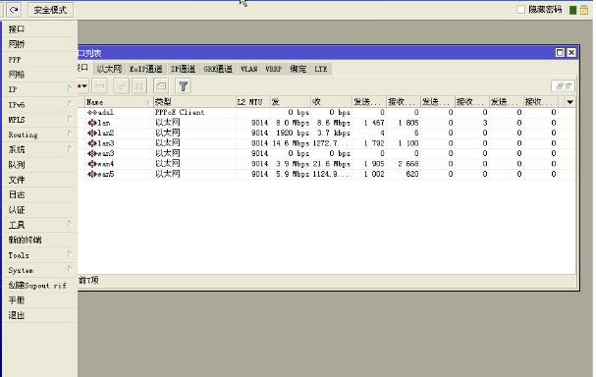Click the 安全模式 button
This screenshot has width=596, height=377.
click(50, 10)
